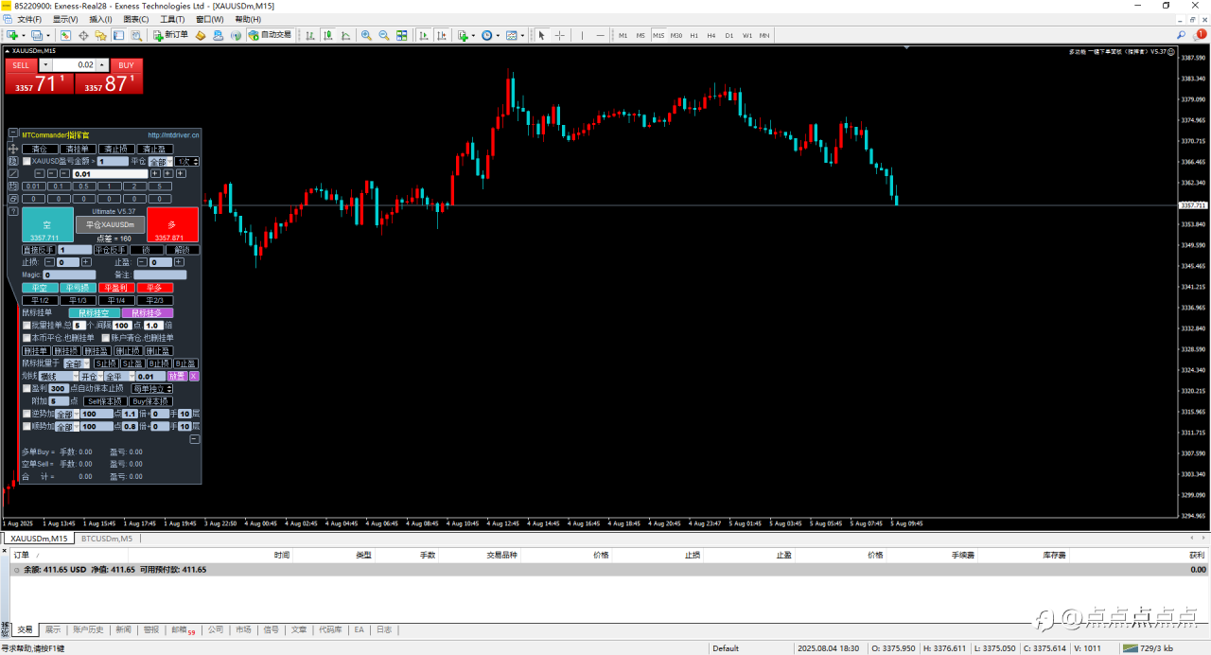Enable 盈利点自动保本止损 checkbox
This screenshot has width=1211, height=655.
click(x=26, y=389)
